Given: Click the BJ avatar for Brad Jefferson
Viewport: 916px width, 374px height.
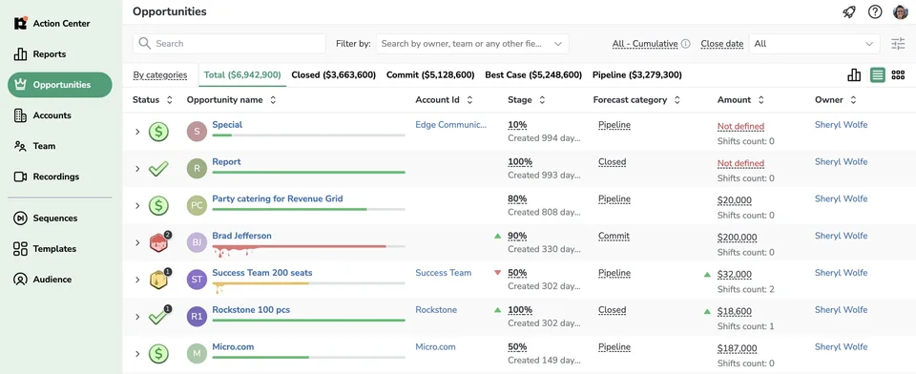Looking at the screenshot, I should point(197,242).
